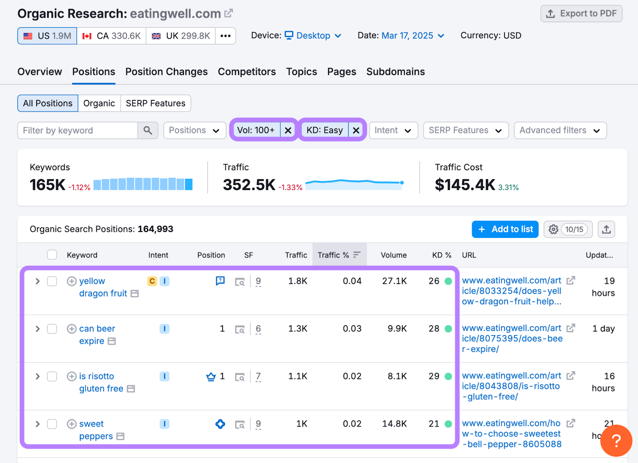The height and width of the screenshot is (463, 638).
Task: Click the People Also Ask icon for yellow dragon fruit
Action: point(220,281)
